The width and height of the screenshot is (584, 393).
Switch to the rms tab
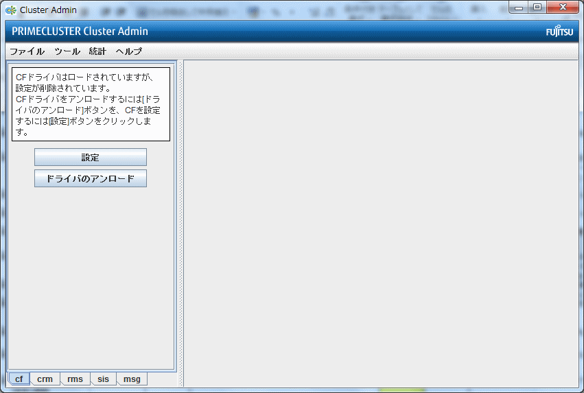click(75, 379)
